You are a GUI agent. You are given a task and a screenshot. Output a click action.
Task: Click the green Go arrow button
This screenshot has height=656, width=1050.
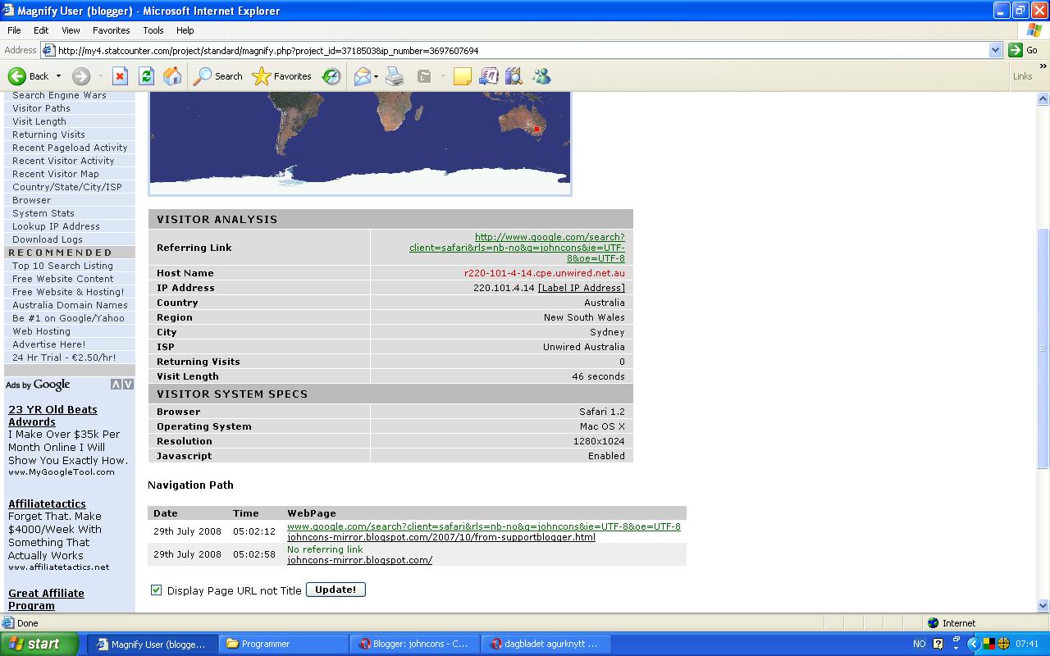click(x=1016, y=50)
